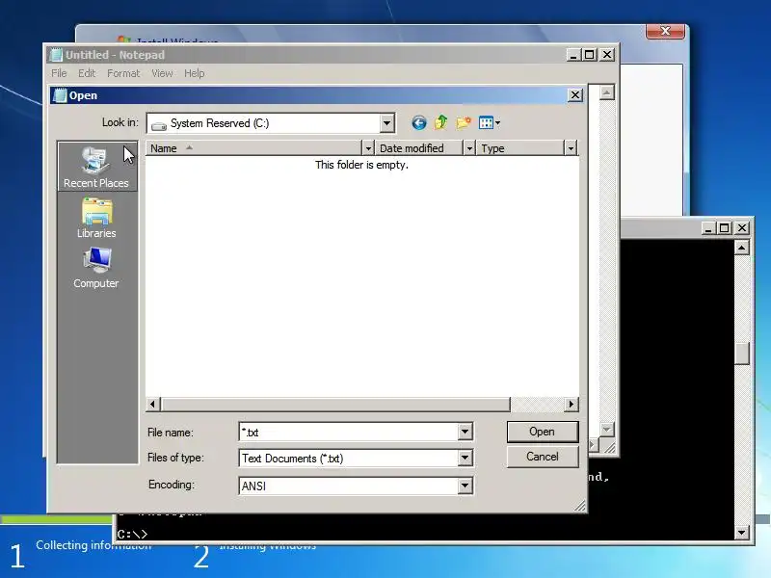
Task: Click file list scroll left arrow
Action: point(153,404)
